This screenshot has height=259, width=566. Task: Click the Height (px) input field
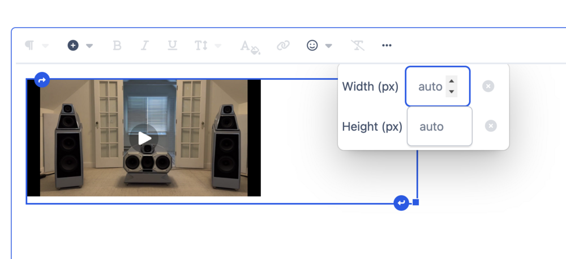(440, 126)
